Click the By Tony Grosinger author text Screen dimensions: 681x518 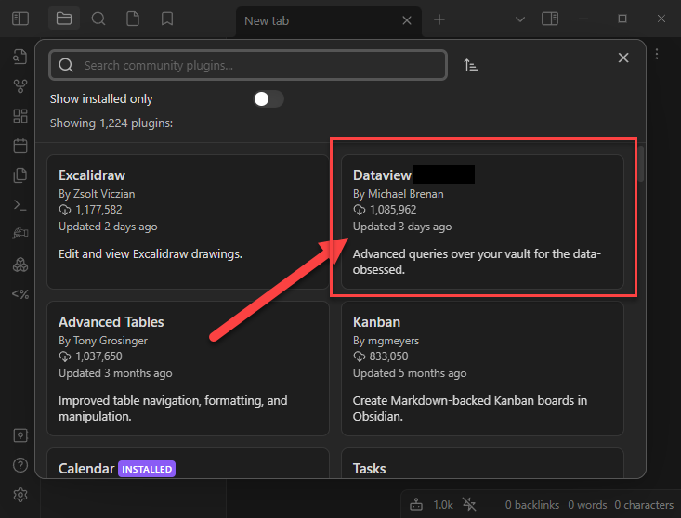click(x=103, y=341)
